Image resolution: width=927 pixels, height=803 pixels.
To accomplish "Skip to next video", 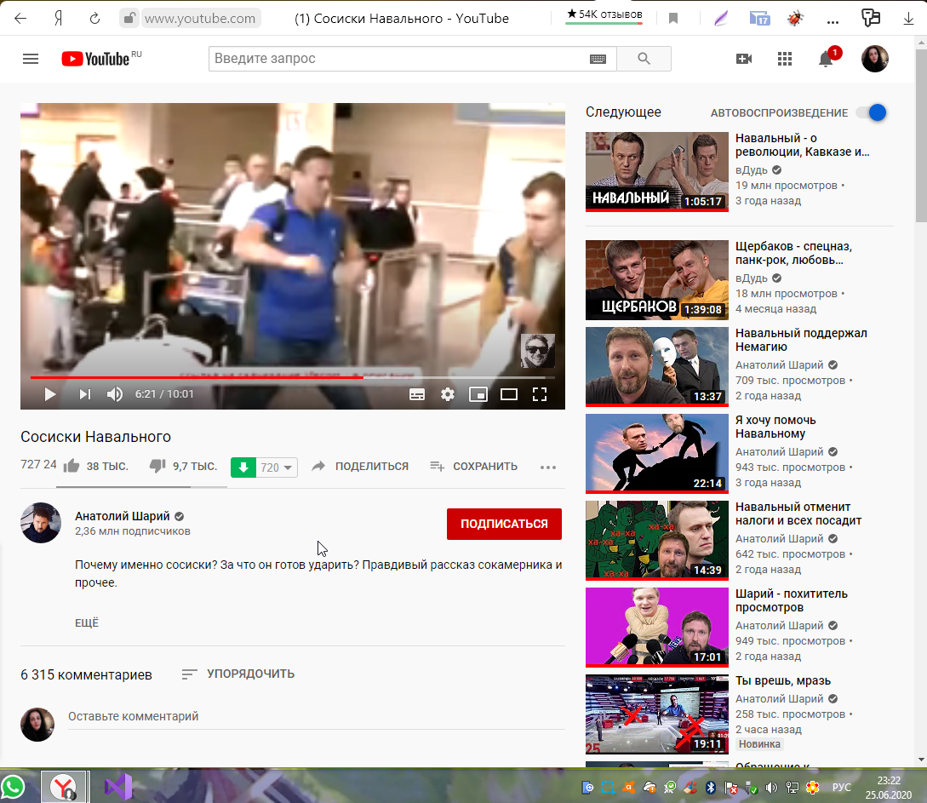I will [x=84, y=394].
